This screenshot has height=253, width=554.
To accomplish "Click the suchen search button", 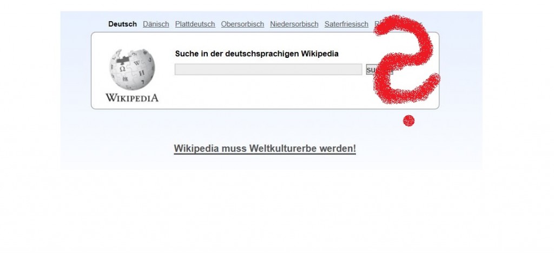I will tap(379, 70).
